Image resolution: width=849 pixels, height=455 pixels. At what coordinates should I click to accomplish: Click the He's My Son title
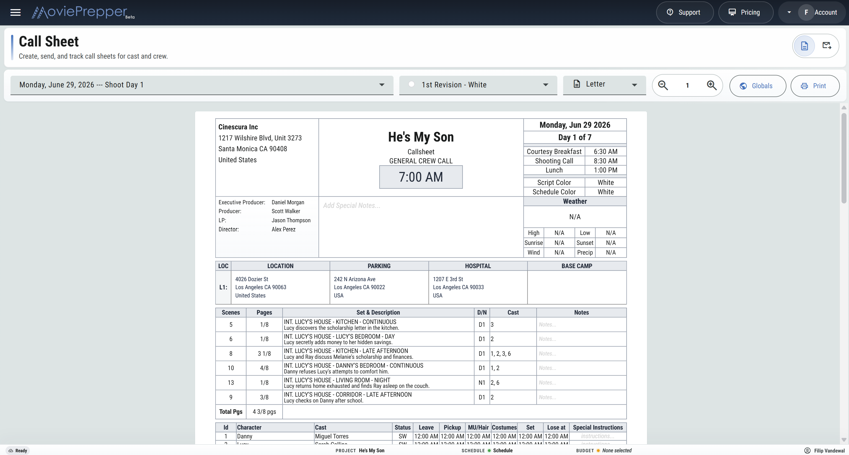[421, 137]
